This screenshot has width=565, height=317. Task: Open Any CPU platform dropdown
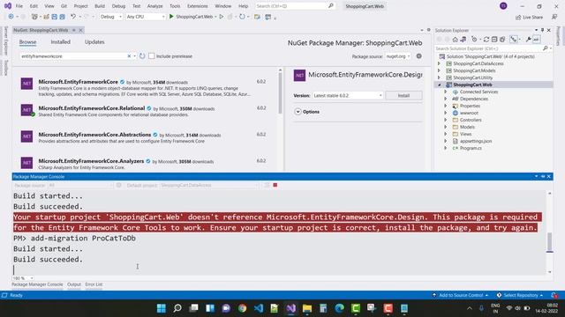(146, 17)
